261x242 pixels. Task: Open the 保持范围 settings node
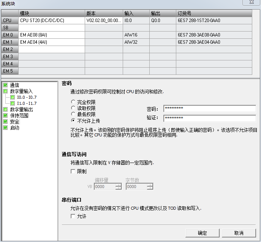point(19,115)
